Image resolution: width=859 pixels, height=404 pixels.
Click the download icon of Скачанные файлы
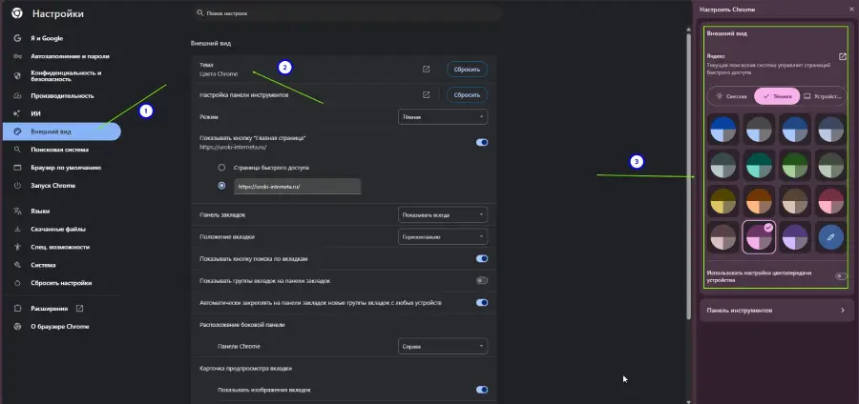point(17,229)
